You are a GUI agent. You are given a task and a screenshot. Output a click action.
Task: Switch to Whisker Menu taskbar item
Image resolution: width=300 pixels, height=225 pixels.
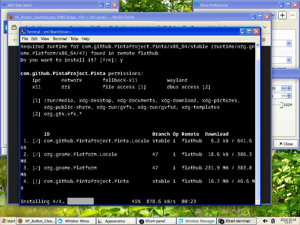(76, 221)
